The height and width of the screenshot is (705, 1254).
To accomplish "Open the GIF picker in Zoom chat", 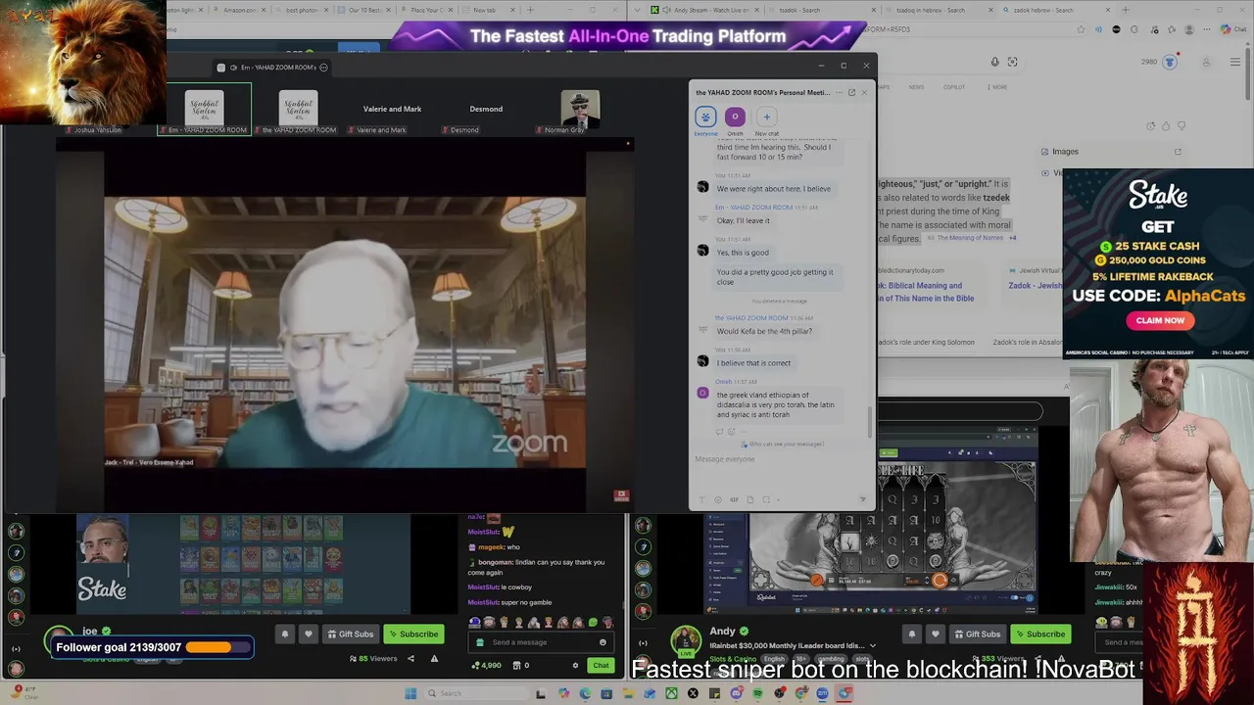I will click(734, 499).
